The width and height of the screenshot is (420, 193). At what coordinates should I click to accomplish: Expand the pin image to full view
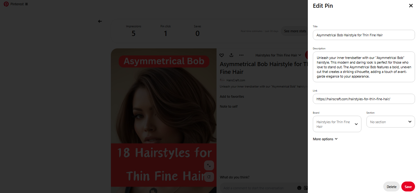pos(209,165)
